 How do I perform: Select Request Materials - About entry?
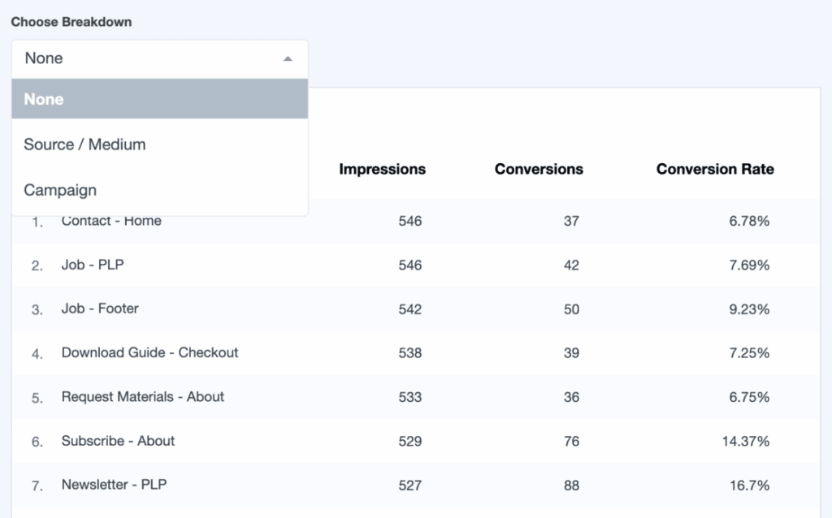point(143,397)
